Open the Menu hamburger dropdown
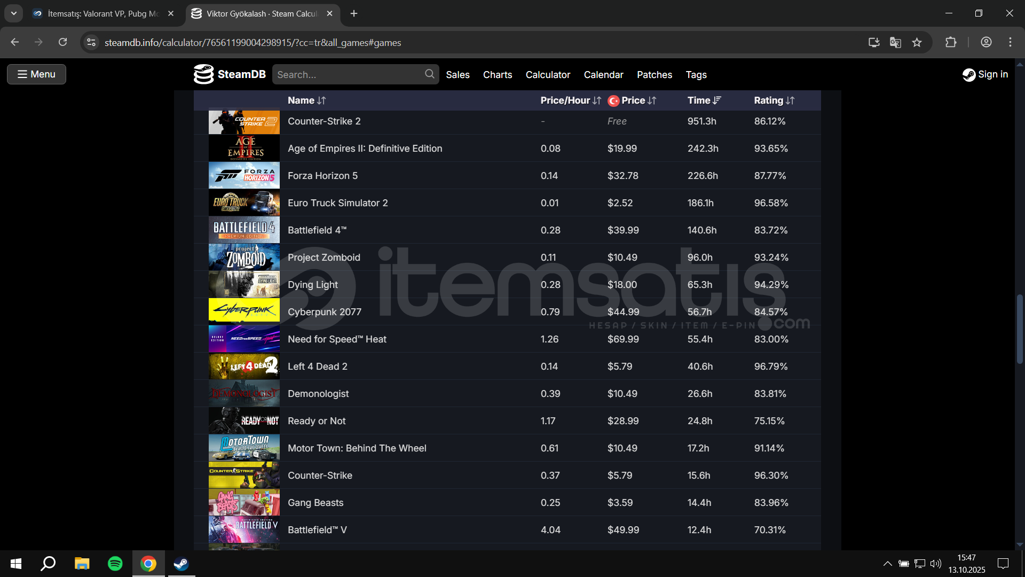Viewport: 1025px width, 577px height. (x=36, y=74)
